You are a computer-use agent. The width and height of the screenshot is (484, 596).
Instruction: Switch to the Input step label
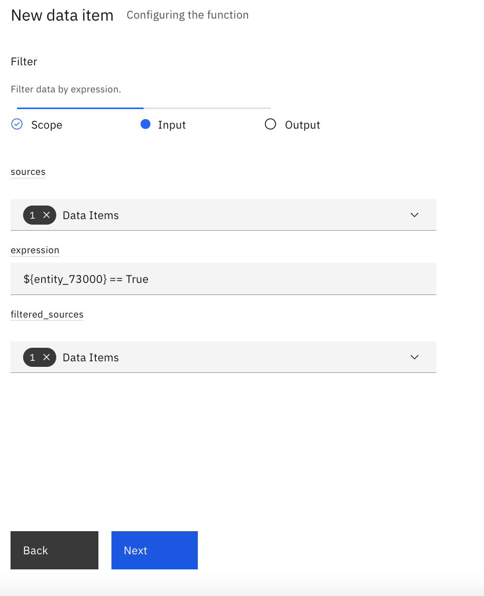(x=172, y=125)
